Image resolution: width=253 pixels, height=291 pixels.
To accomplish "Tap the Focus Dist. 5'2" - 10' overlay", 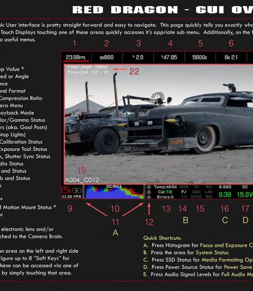I will point(88,72).
